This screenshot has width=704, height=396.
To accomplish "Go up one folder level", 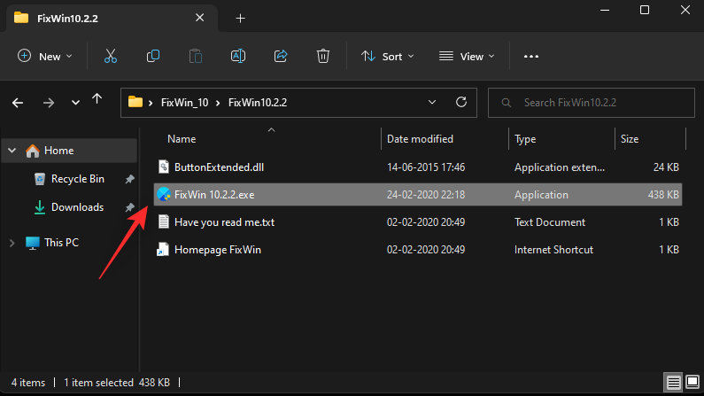I will click(97, 102).
